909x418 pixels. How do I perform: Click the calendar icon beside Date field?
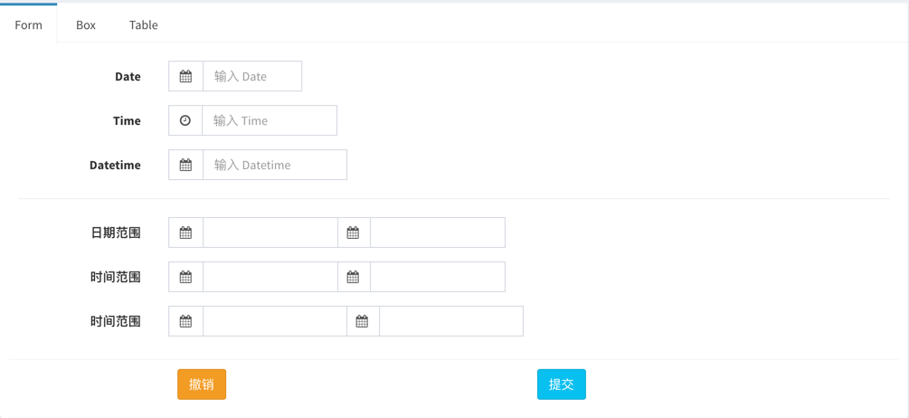tap(185, 76)
